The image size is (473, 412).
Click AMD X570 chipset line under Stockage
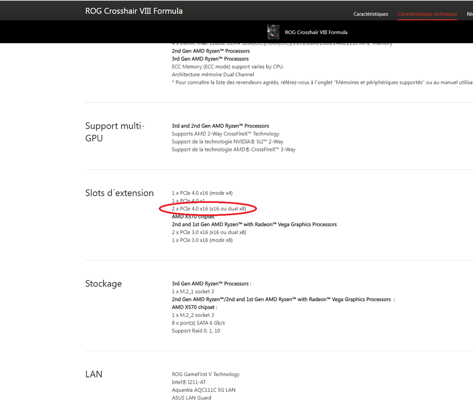(194, 307)
